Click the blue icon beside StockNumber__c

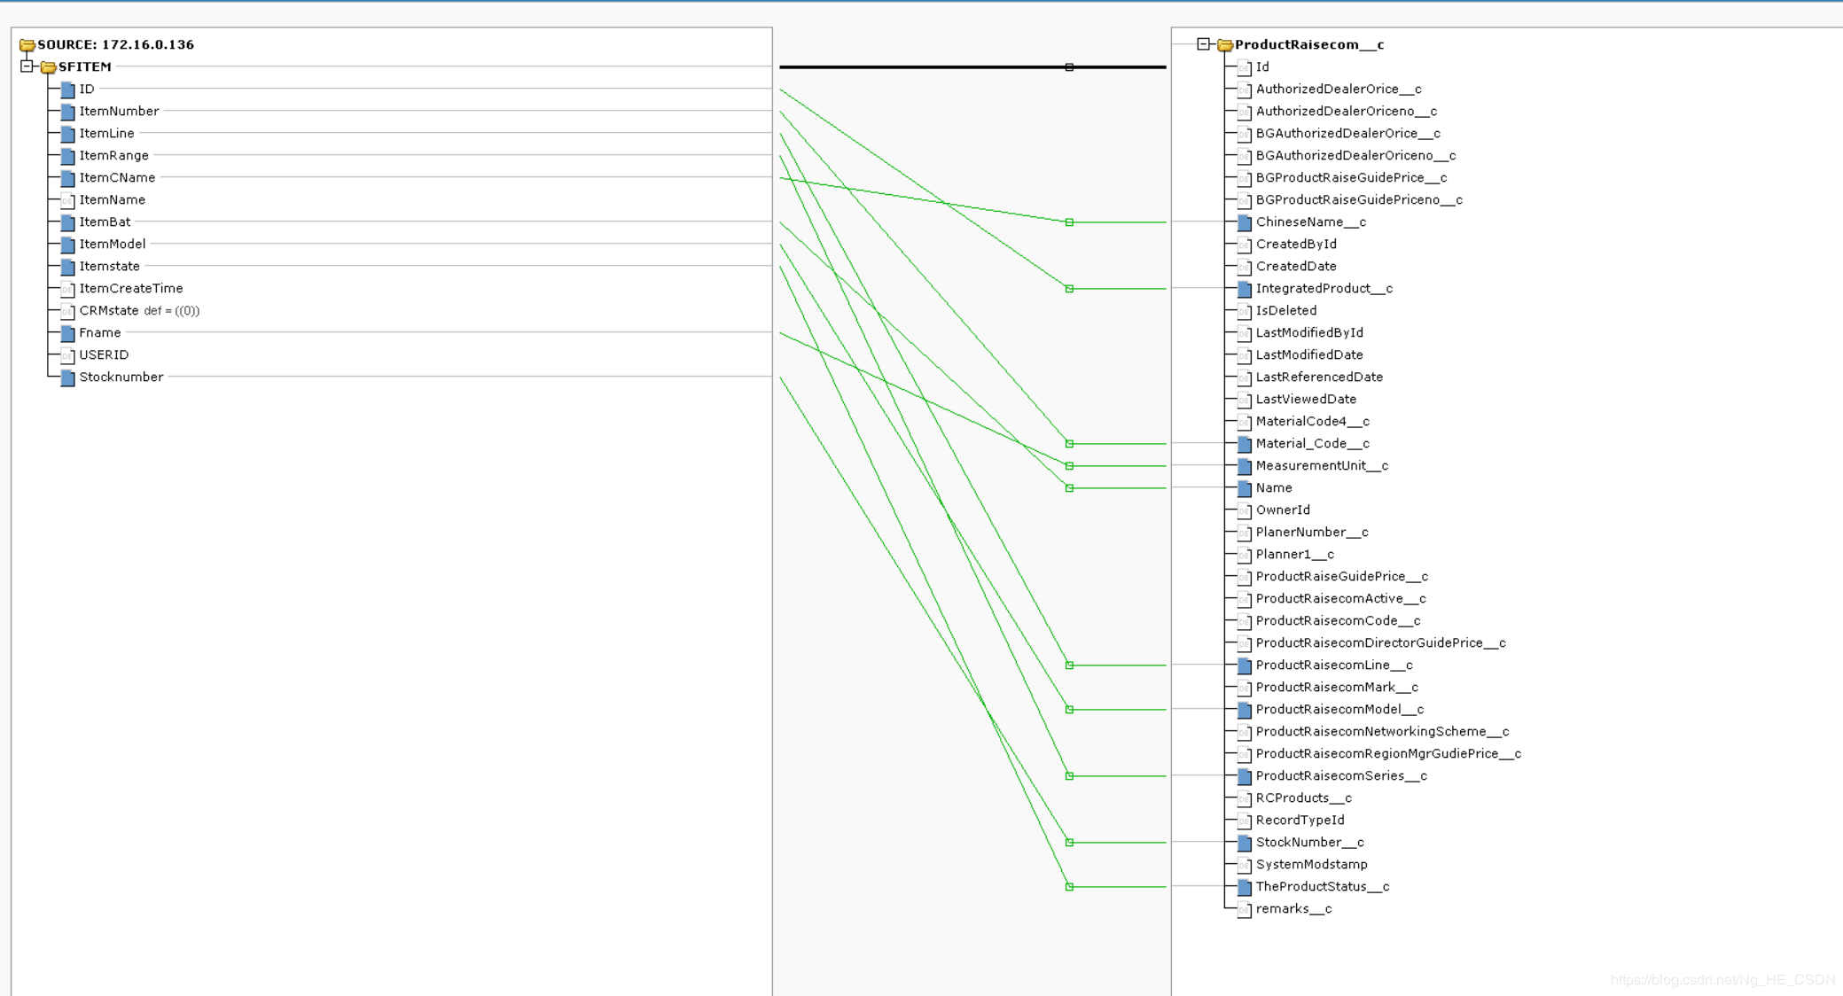tap(1245, 843)
